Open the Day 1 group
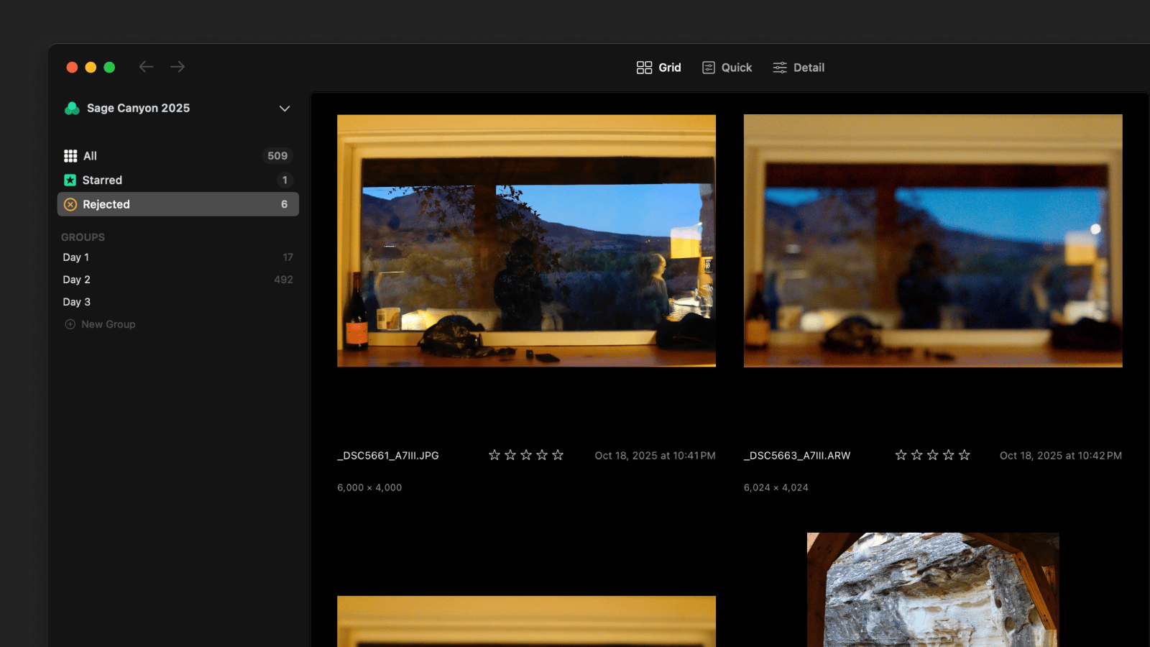The width and height of the screenshot is (1150, 647). click(x=76, y=257)
